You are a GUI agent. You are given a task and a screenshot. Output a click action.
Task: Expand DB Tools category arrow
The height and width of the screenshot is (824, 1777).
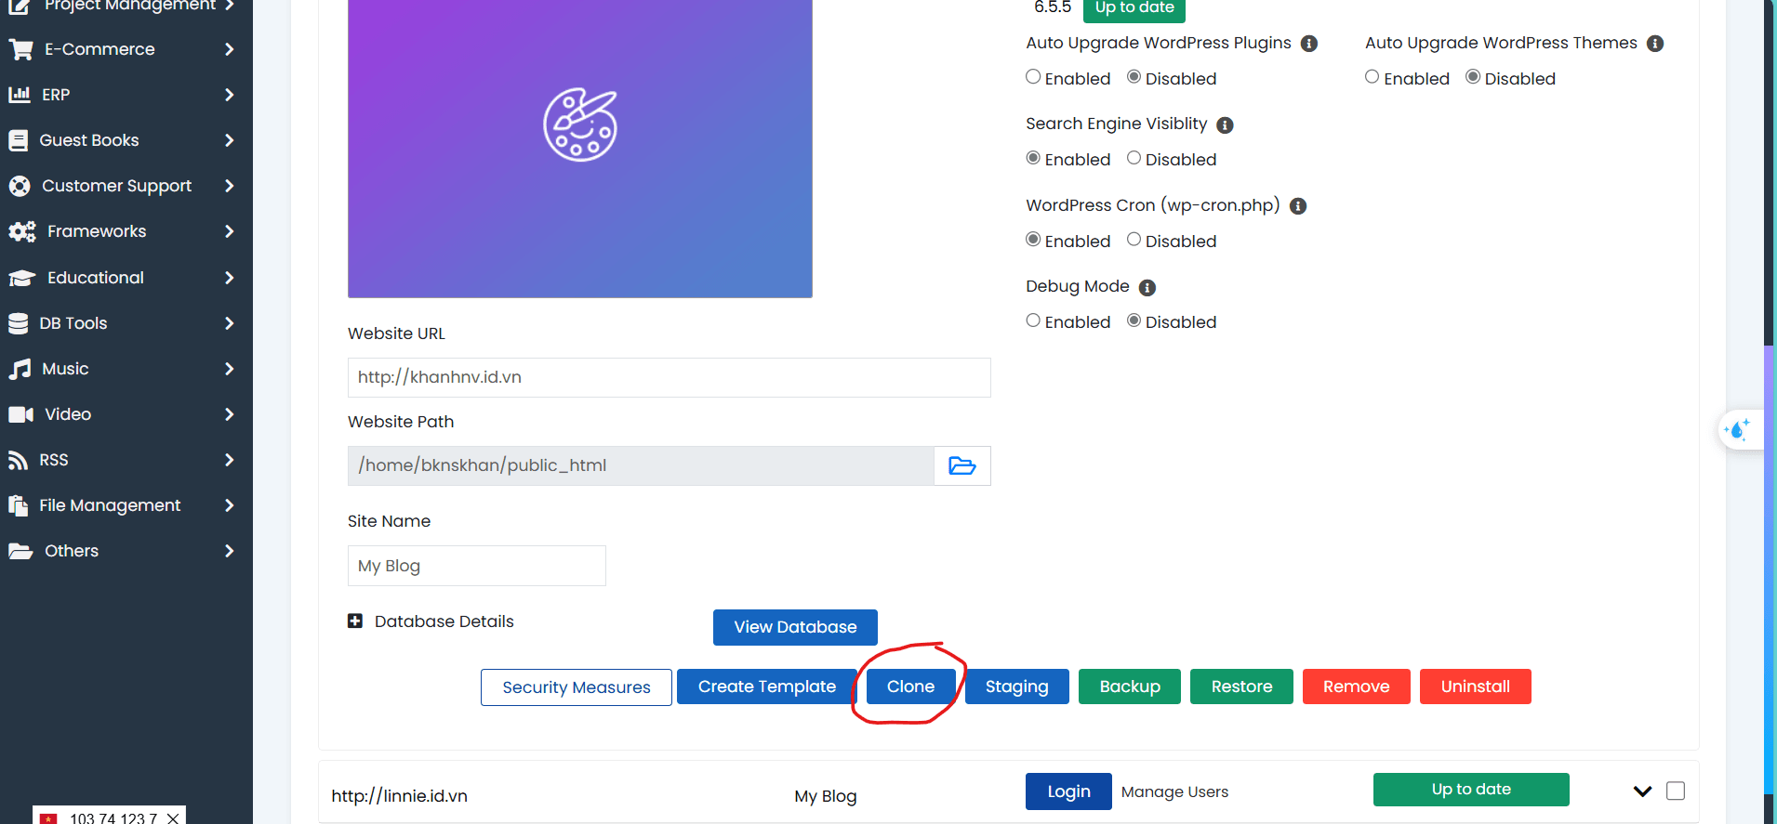pyautogui.click(x=229, y=323)
